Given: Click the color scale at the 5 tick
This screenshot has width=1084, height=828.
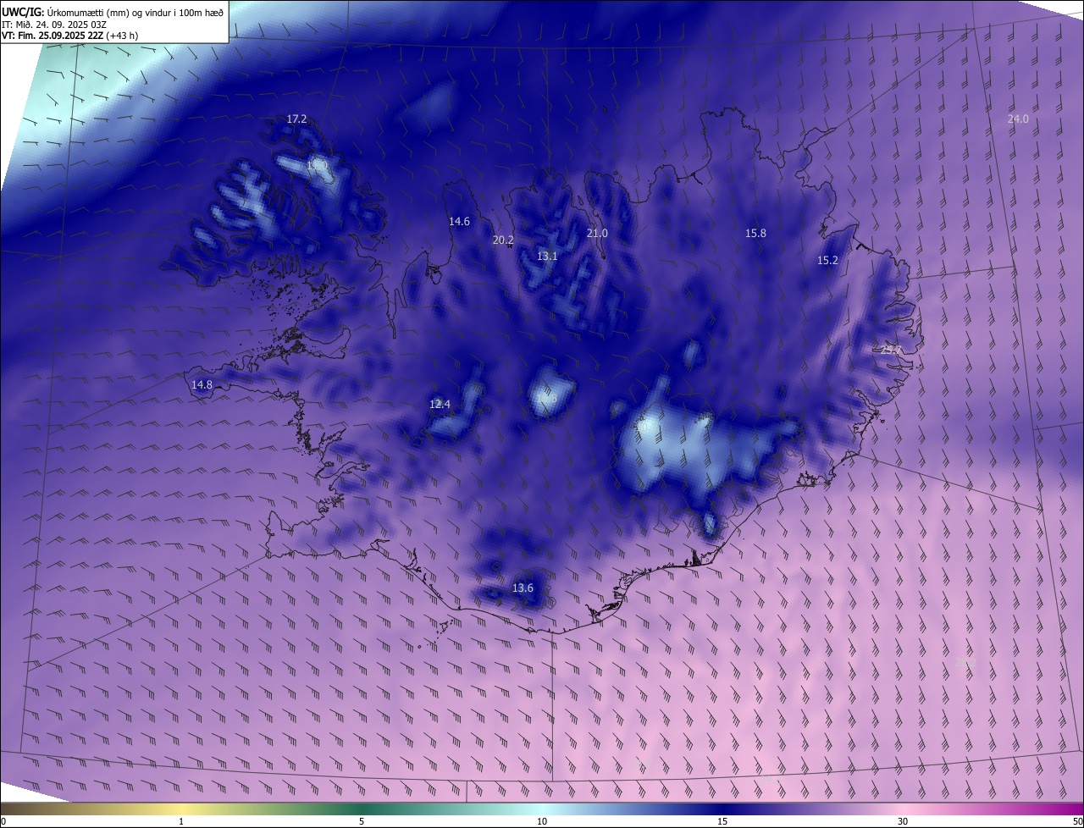Looking at the screenshot, I should click(x=362, y=820).
